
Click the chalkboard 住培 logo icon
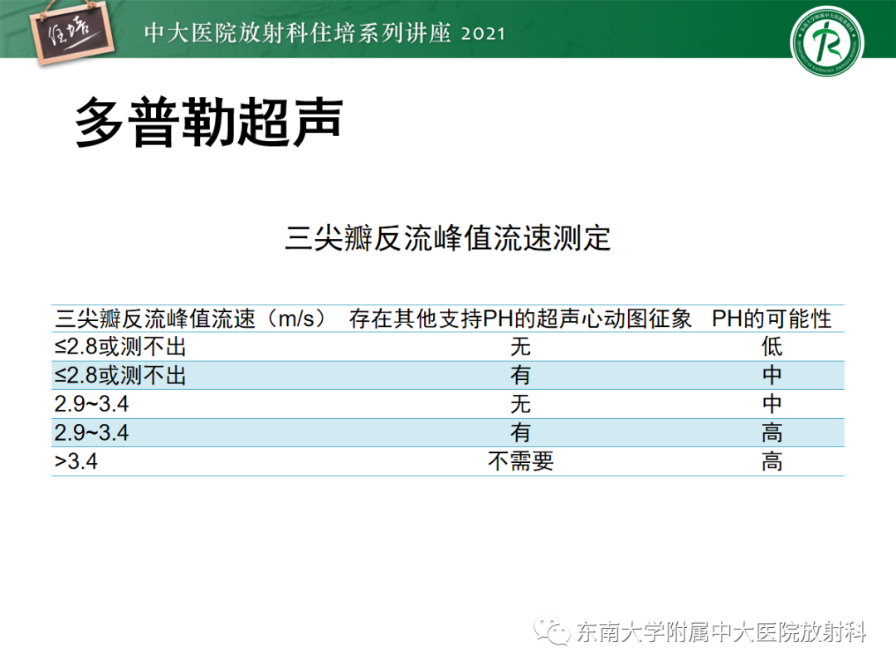pyautogui.click(x=71, y=32)
